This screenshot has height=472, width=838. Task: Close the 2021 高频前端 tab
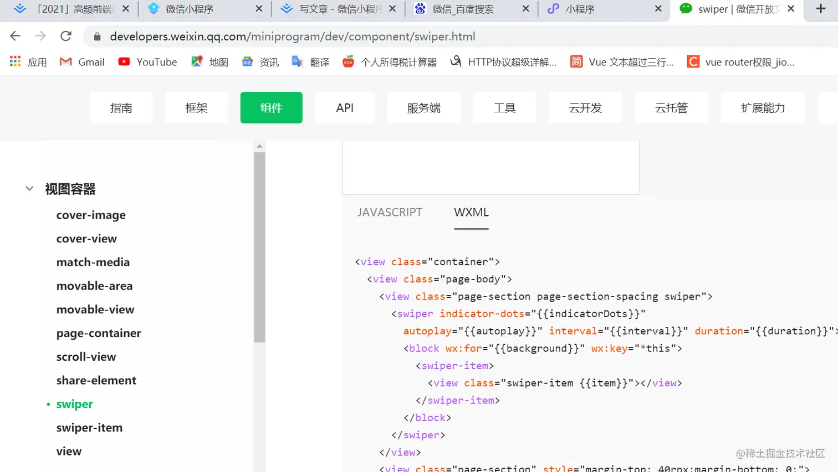126,9
